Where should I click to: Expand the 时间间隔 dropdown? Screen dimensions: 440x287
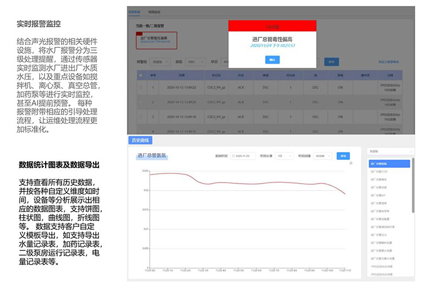323,156
